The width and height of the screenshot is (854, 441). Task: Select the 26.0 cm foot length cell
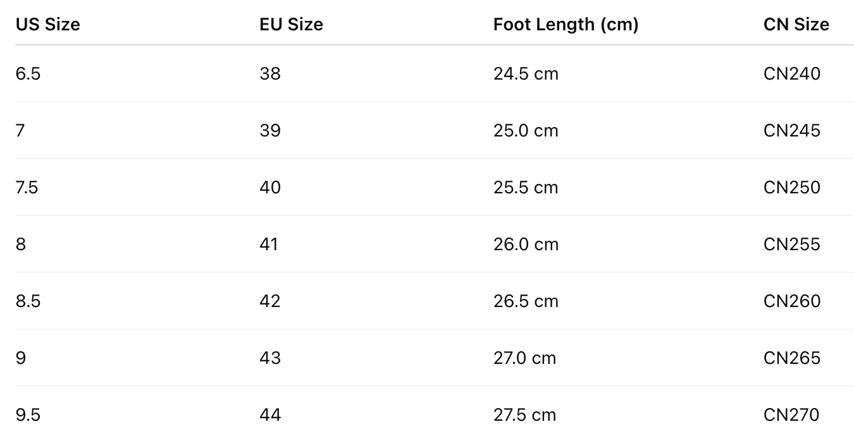[x=526, y=245]
